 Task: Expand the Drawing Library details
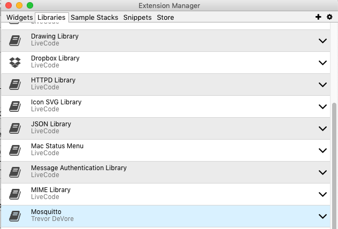pos(322,41)
